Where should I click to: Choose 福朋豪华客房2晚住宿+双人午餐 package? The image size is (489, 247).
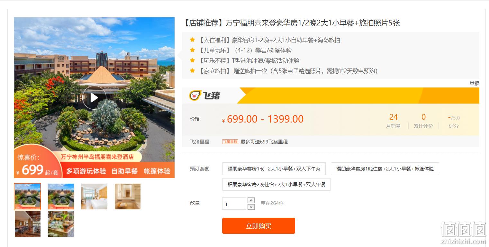[x=276, y=184]
